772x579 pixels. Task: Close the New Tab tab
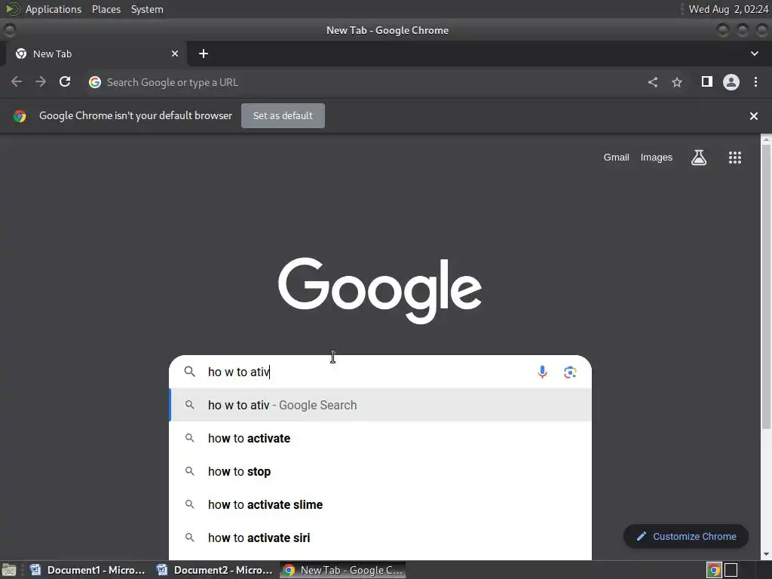[175, 54]
